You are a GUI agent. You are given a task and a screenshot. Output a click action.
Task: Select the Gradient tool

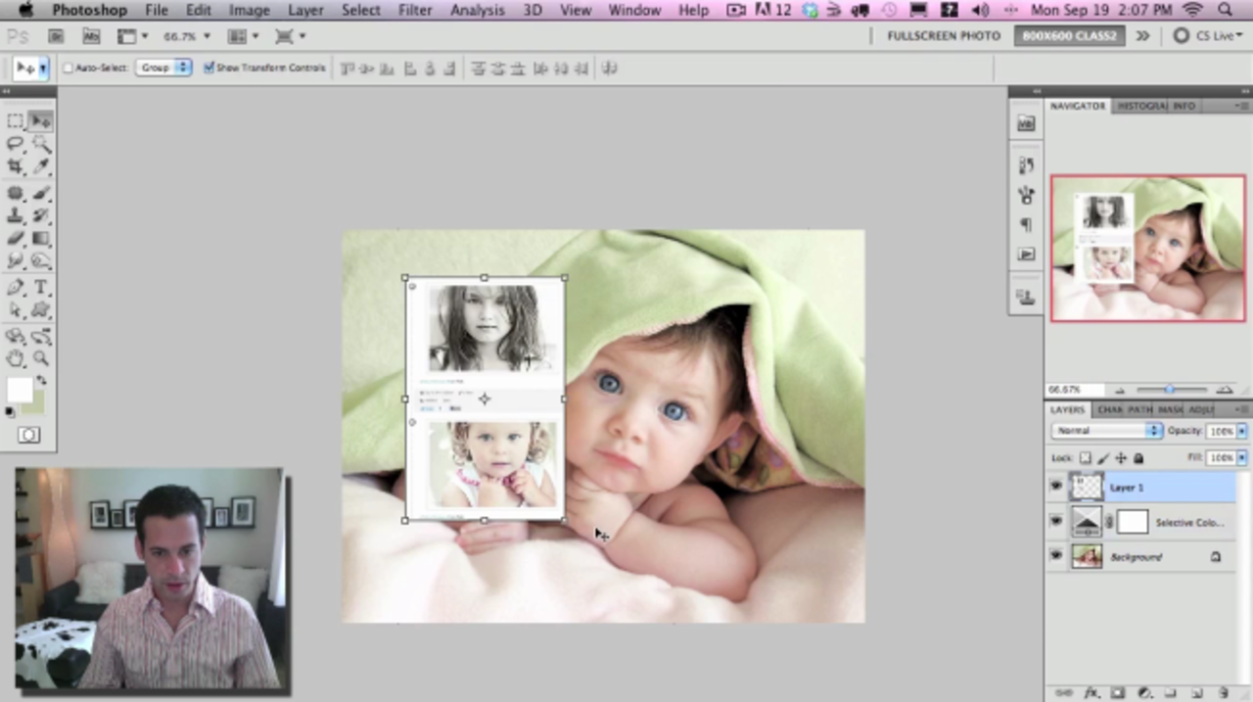click(x=41, y=238)
